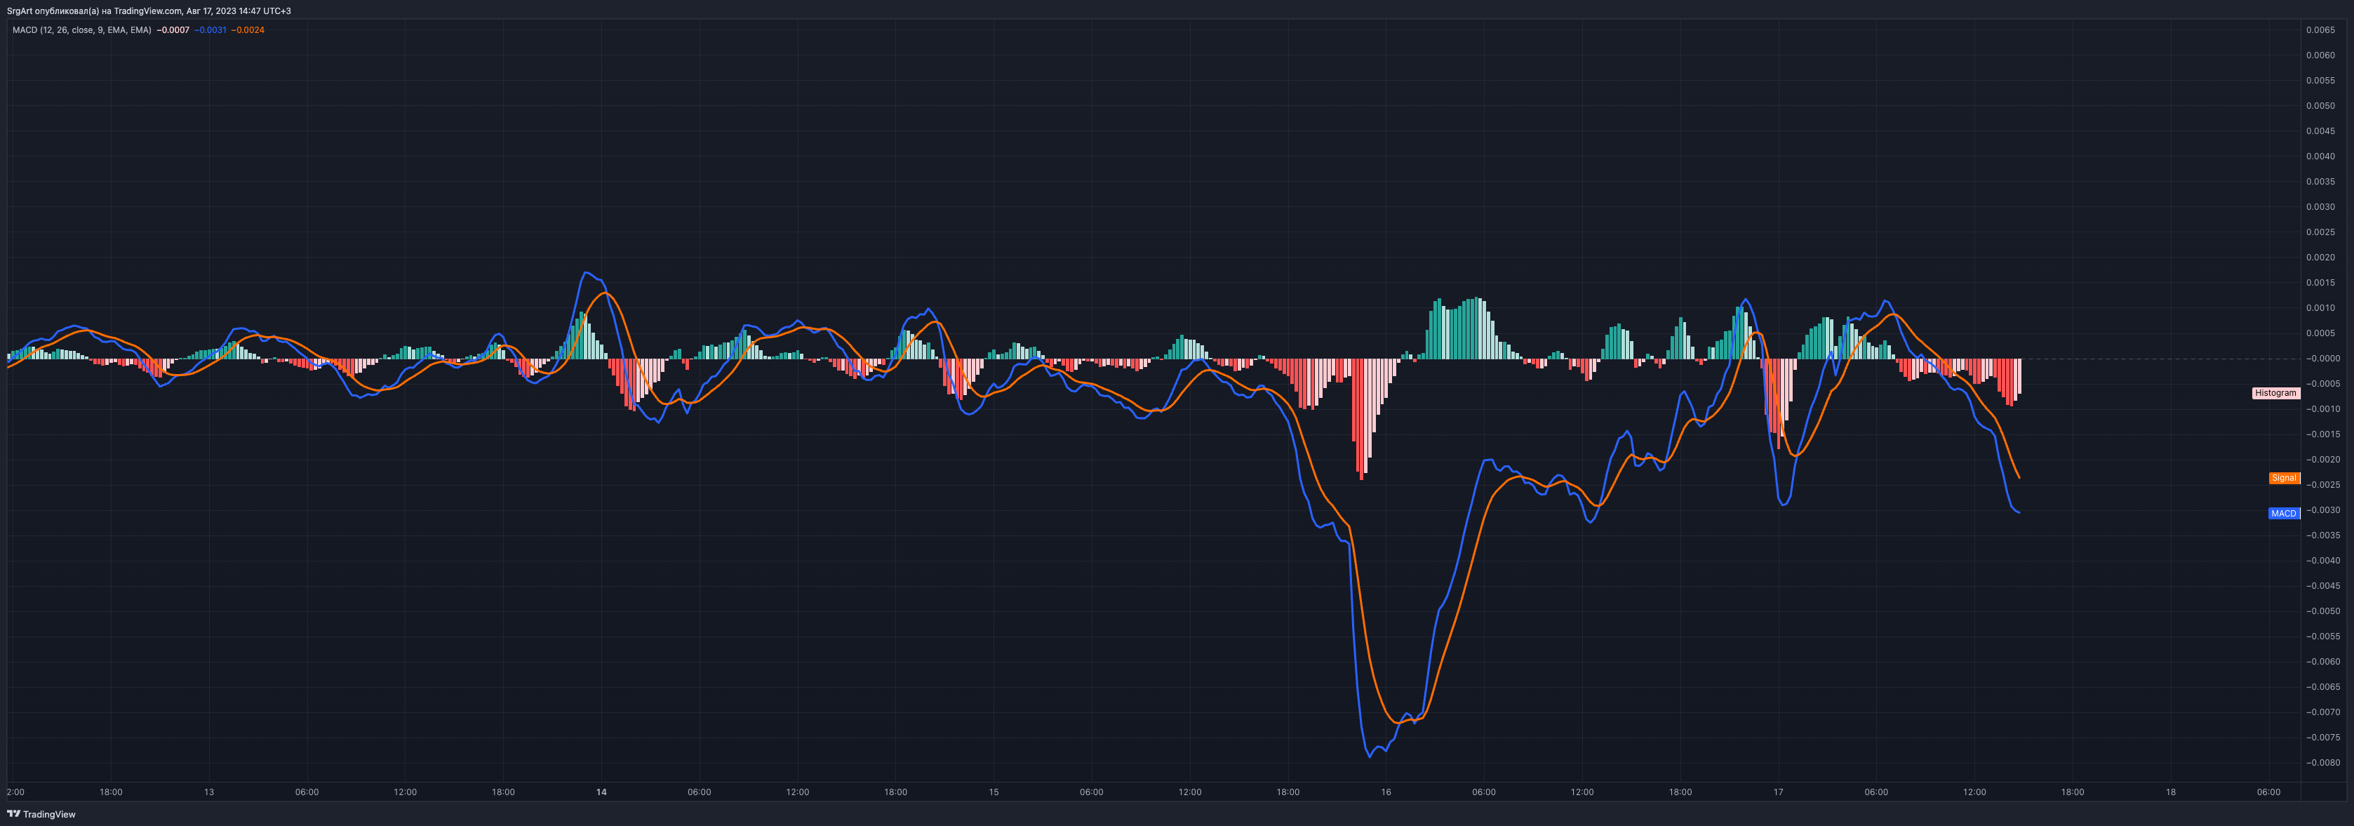
Task: Click the TradingView logo icon at bottom
Action: point(14,814)
